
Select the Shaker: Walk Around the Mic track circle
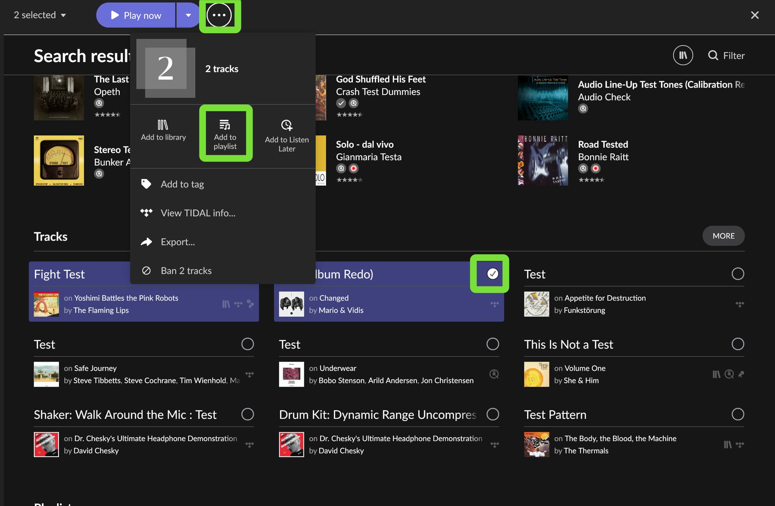point(247,414)
